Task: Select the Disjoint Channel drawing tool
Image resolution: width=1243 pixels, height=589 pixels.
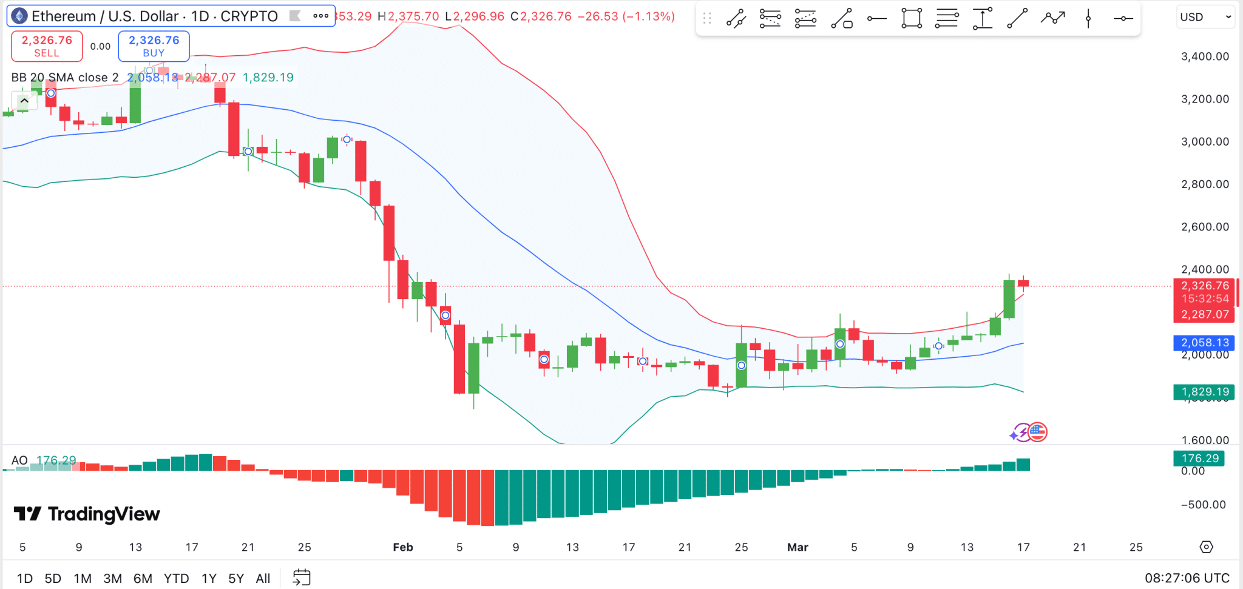Action: (x=805, y=19)
